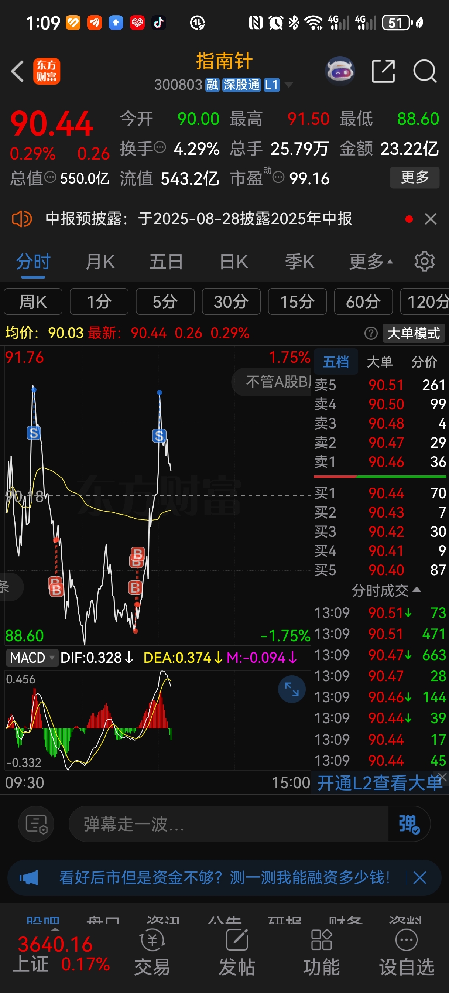Tap info icon next to 总值
The width and height of the screenshot is (449, 993).
click(50, 177)
